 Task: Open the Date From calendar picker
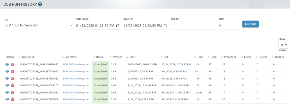tap(117, 26)
